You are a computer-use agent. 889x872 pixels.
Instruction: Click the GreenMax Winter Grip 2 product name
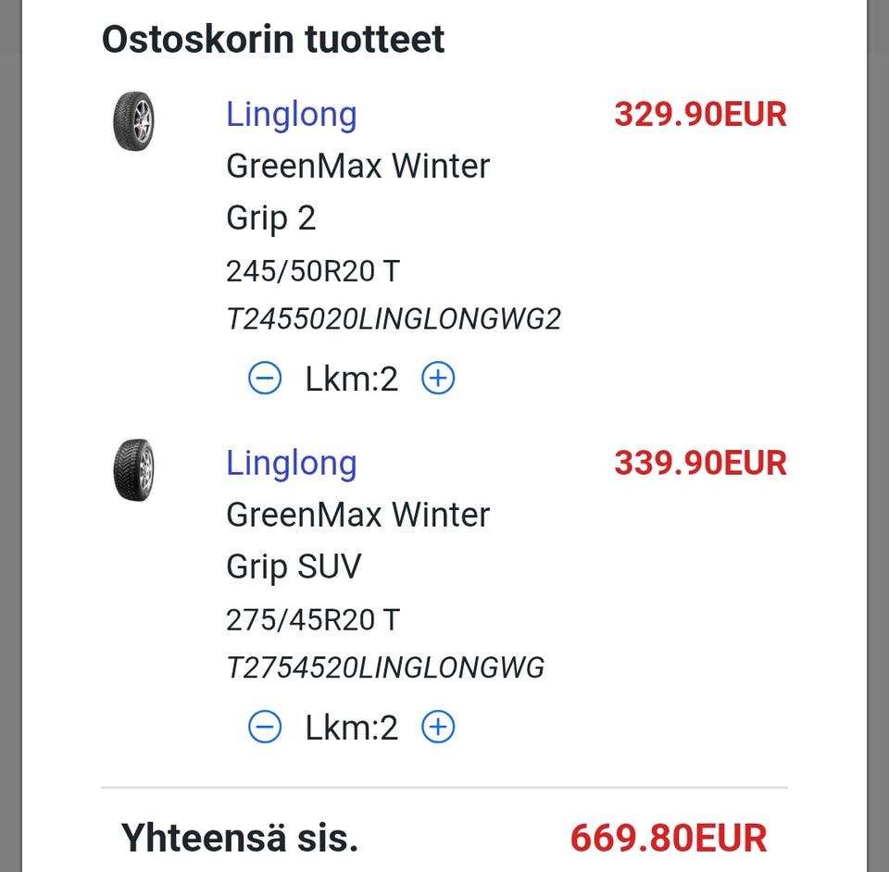tap(357, 192)
